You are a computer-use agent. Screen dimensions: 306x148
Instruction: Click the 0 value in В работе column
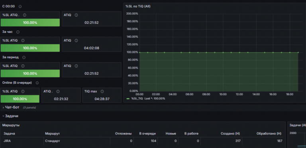(x=198, y=141)
